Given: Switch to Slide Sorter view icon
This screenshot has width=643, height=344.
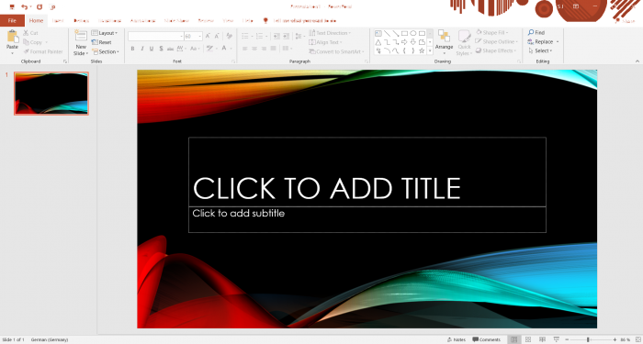Looking at the screenshot, I should [528, 339].
